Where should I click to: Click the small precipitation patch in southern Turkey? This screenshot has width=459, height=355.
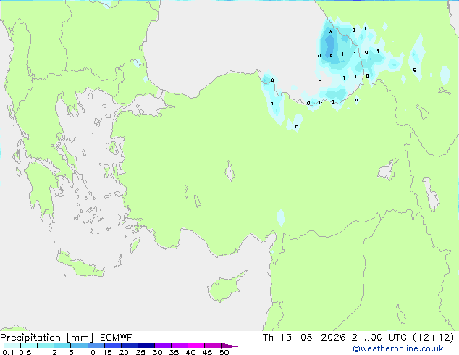coord(281,217)
